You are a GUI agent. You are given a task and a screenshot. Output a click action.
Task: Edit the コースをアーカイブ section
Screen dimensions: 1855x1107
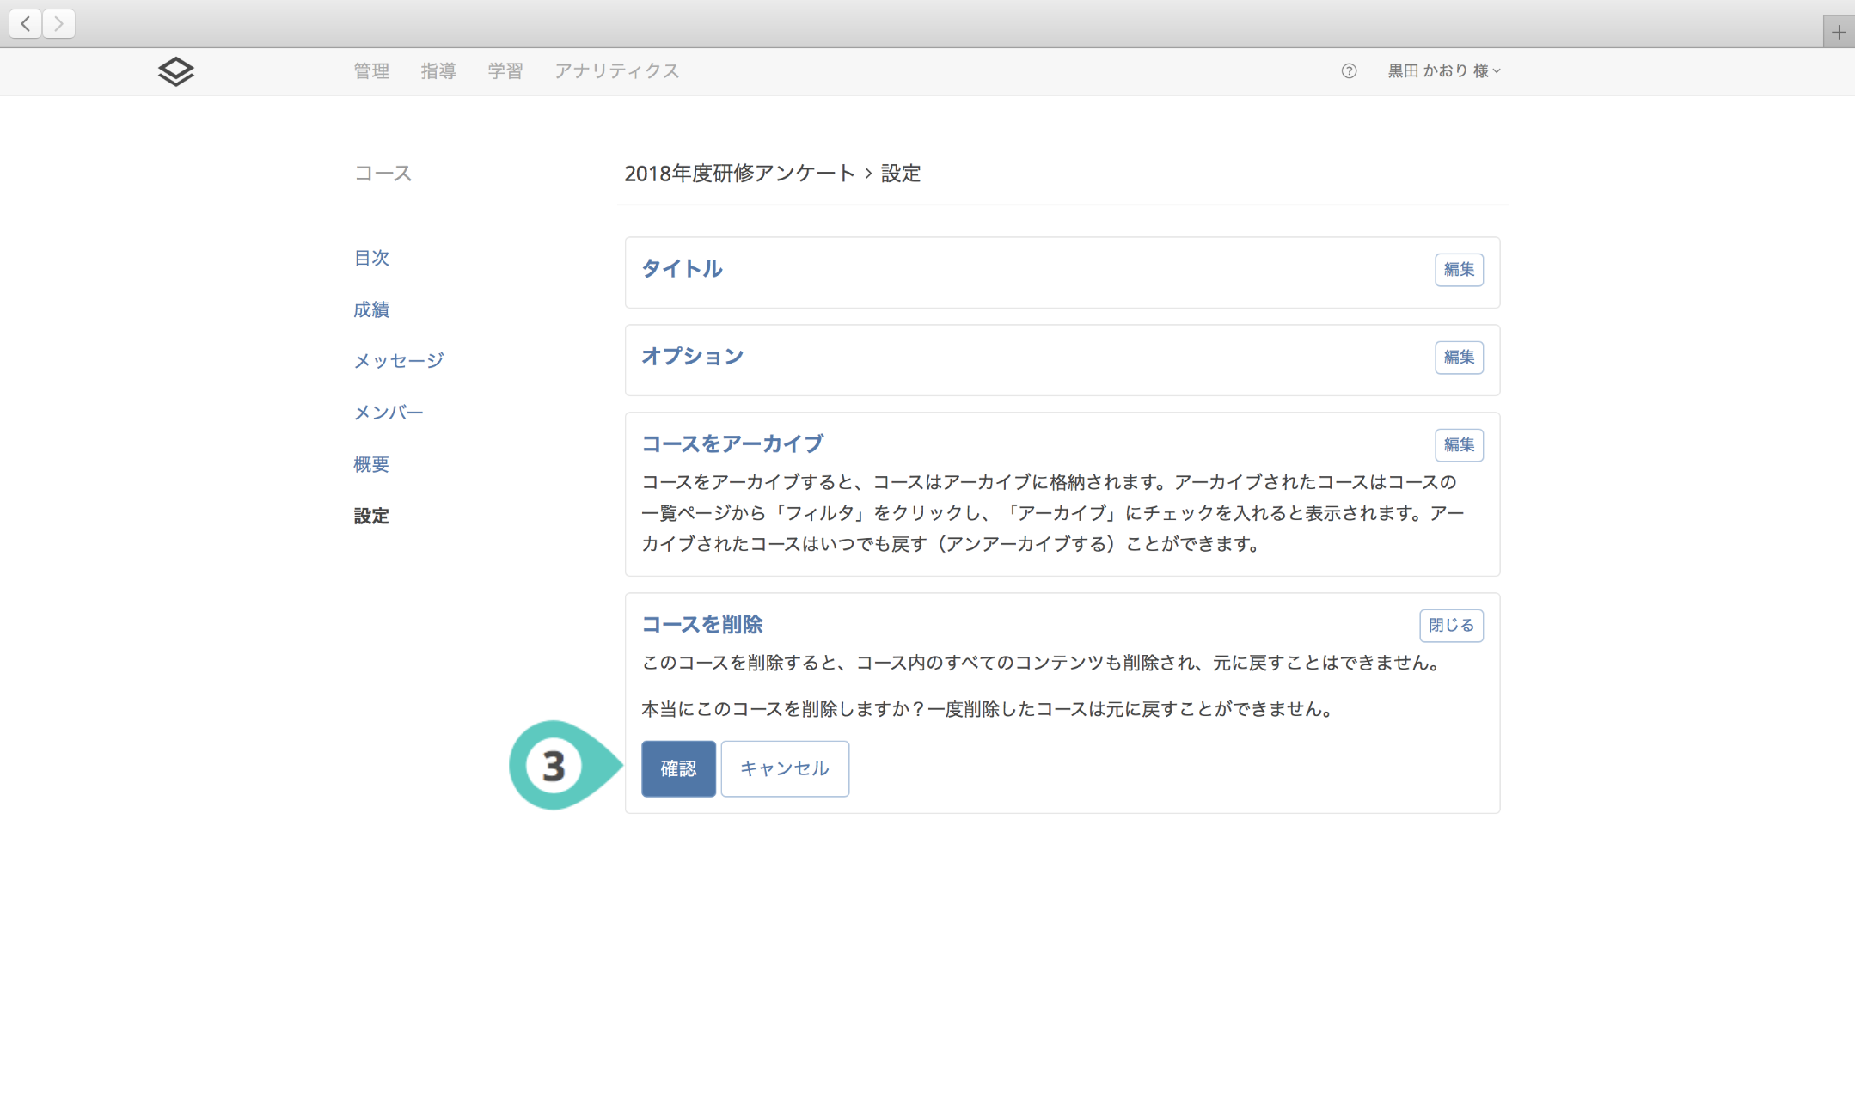point(1458,445)
